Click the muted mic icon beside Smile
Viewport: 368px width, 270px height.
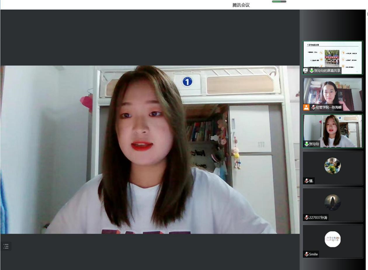click(x=306, y=254)
